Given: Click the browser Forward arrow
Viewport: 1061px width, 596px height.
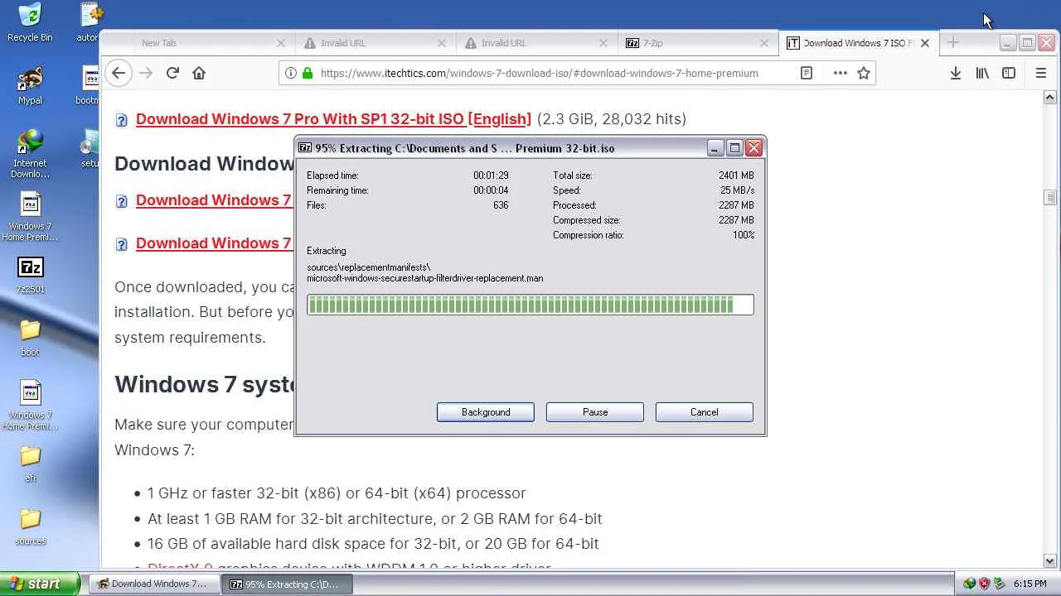Looking at the screenshot, I should (x=146, y=73).
